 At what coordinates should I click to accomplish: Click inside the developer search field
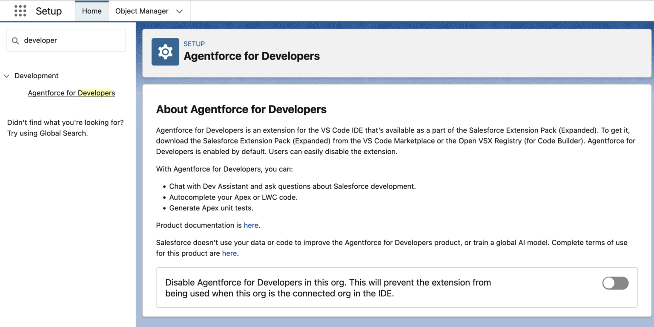[66, 40]
